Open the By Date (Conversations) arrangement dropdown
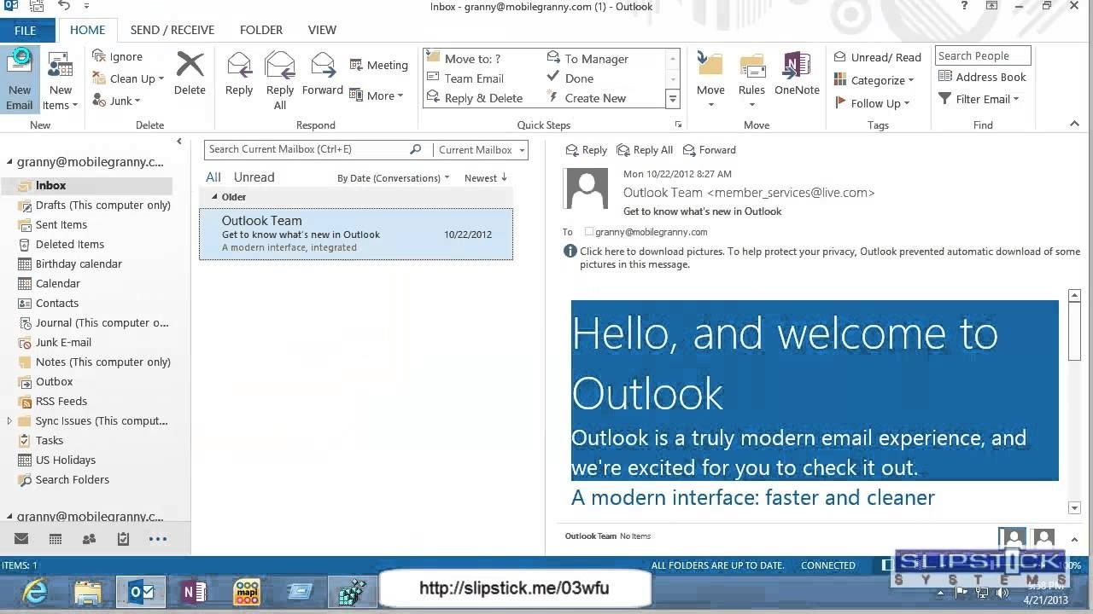The height and width of the screenshot is (614, 1093). [x=393, y=178]
